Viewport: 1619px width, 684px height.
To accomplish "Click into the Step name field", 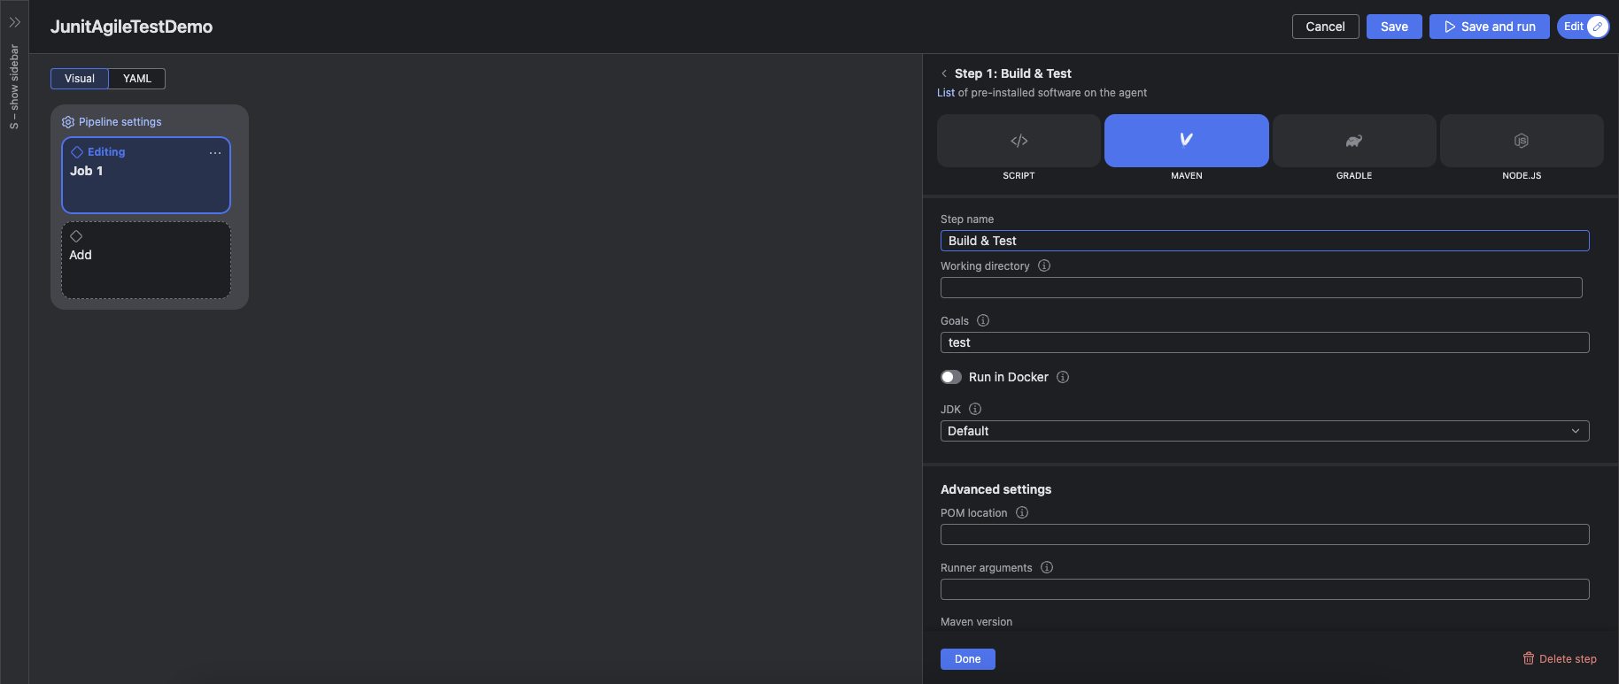I will click(1264, 241).
